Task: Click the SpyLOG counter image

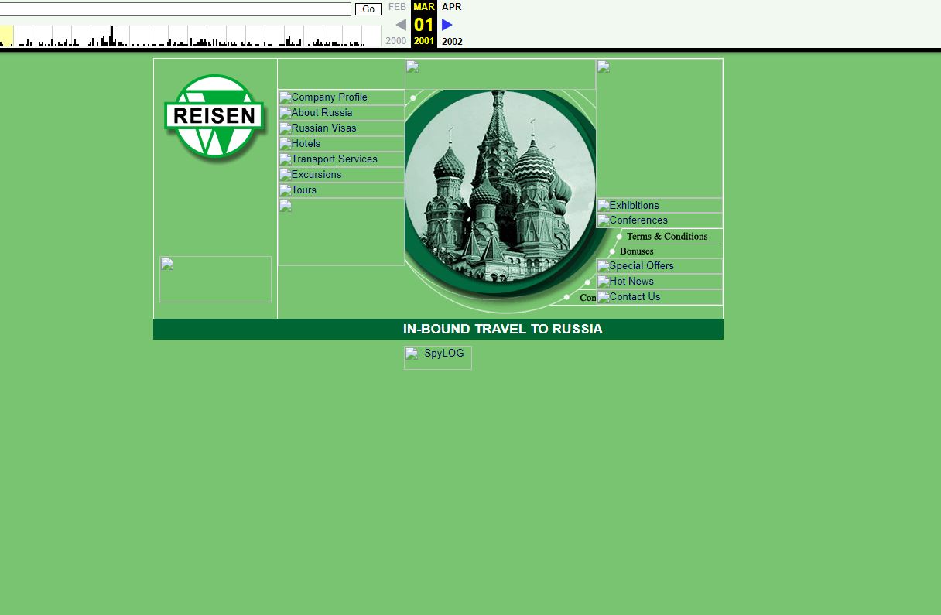Action: pos(437,357)
